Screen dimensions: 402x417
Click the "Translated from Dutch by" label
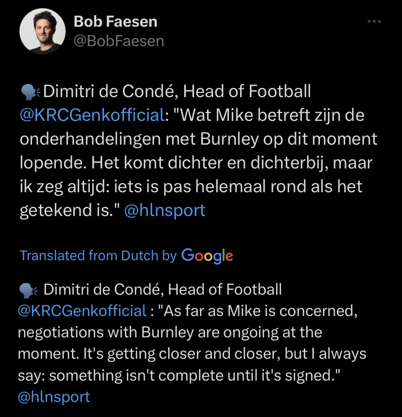pyautogui.click(x=98, y=255)
